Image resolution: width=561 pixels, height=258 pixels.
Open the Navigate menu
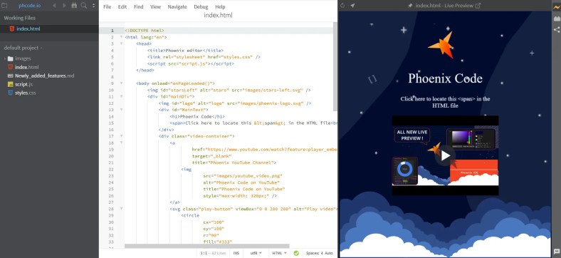177,7
